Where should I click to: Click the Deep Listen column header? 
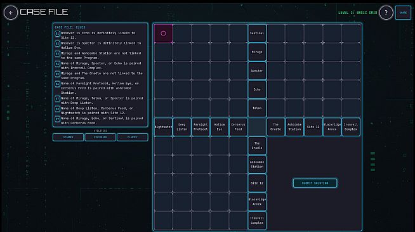(182, 127)
